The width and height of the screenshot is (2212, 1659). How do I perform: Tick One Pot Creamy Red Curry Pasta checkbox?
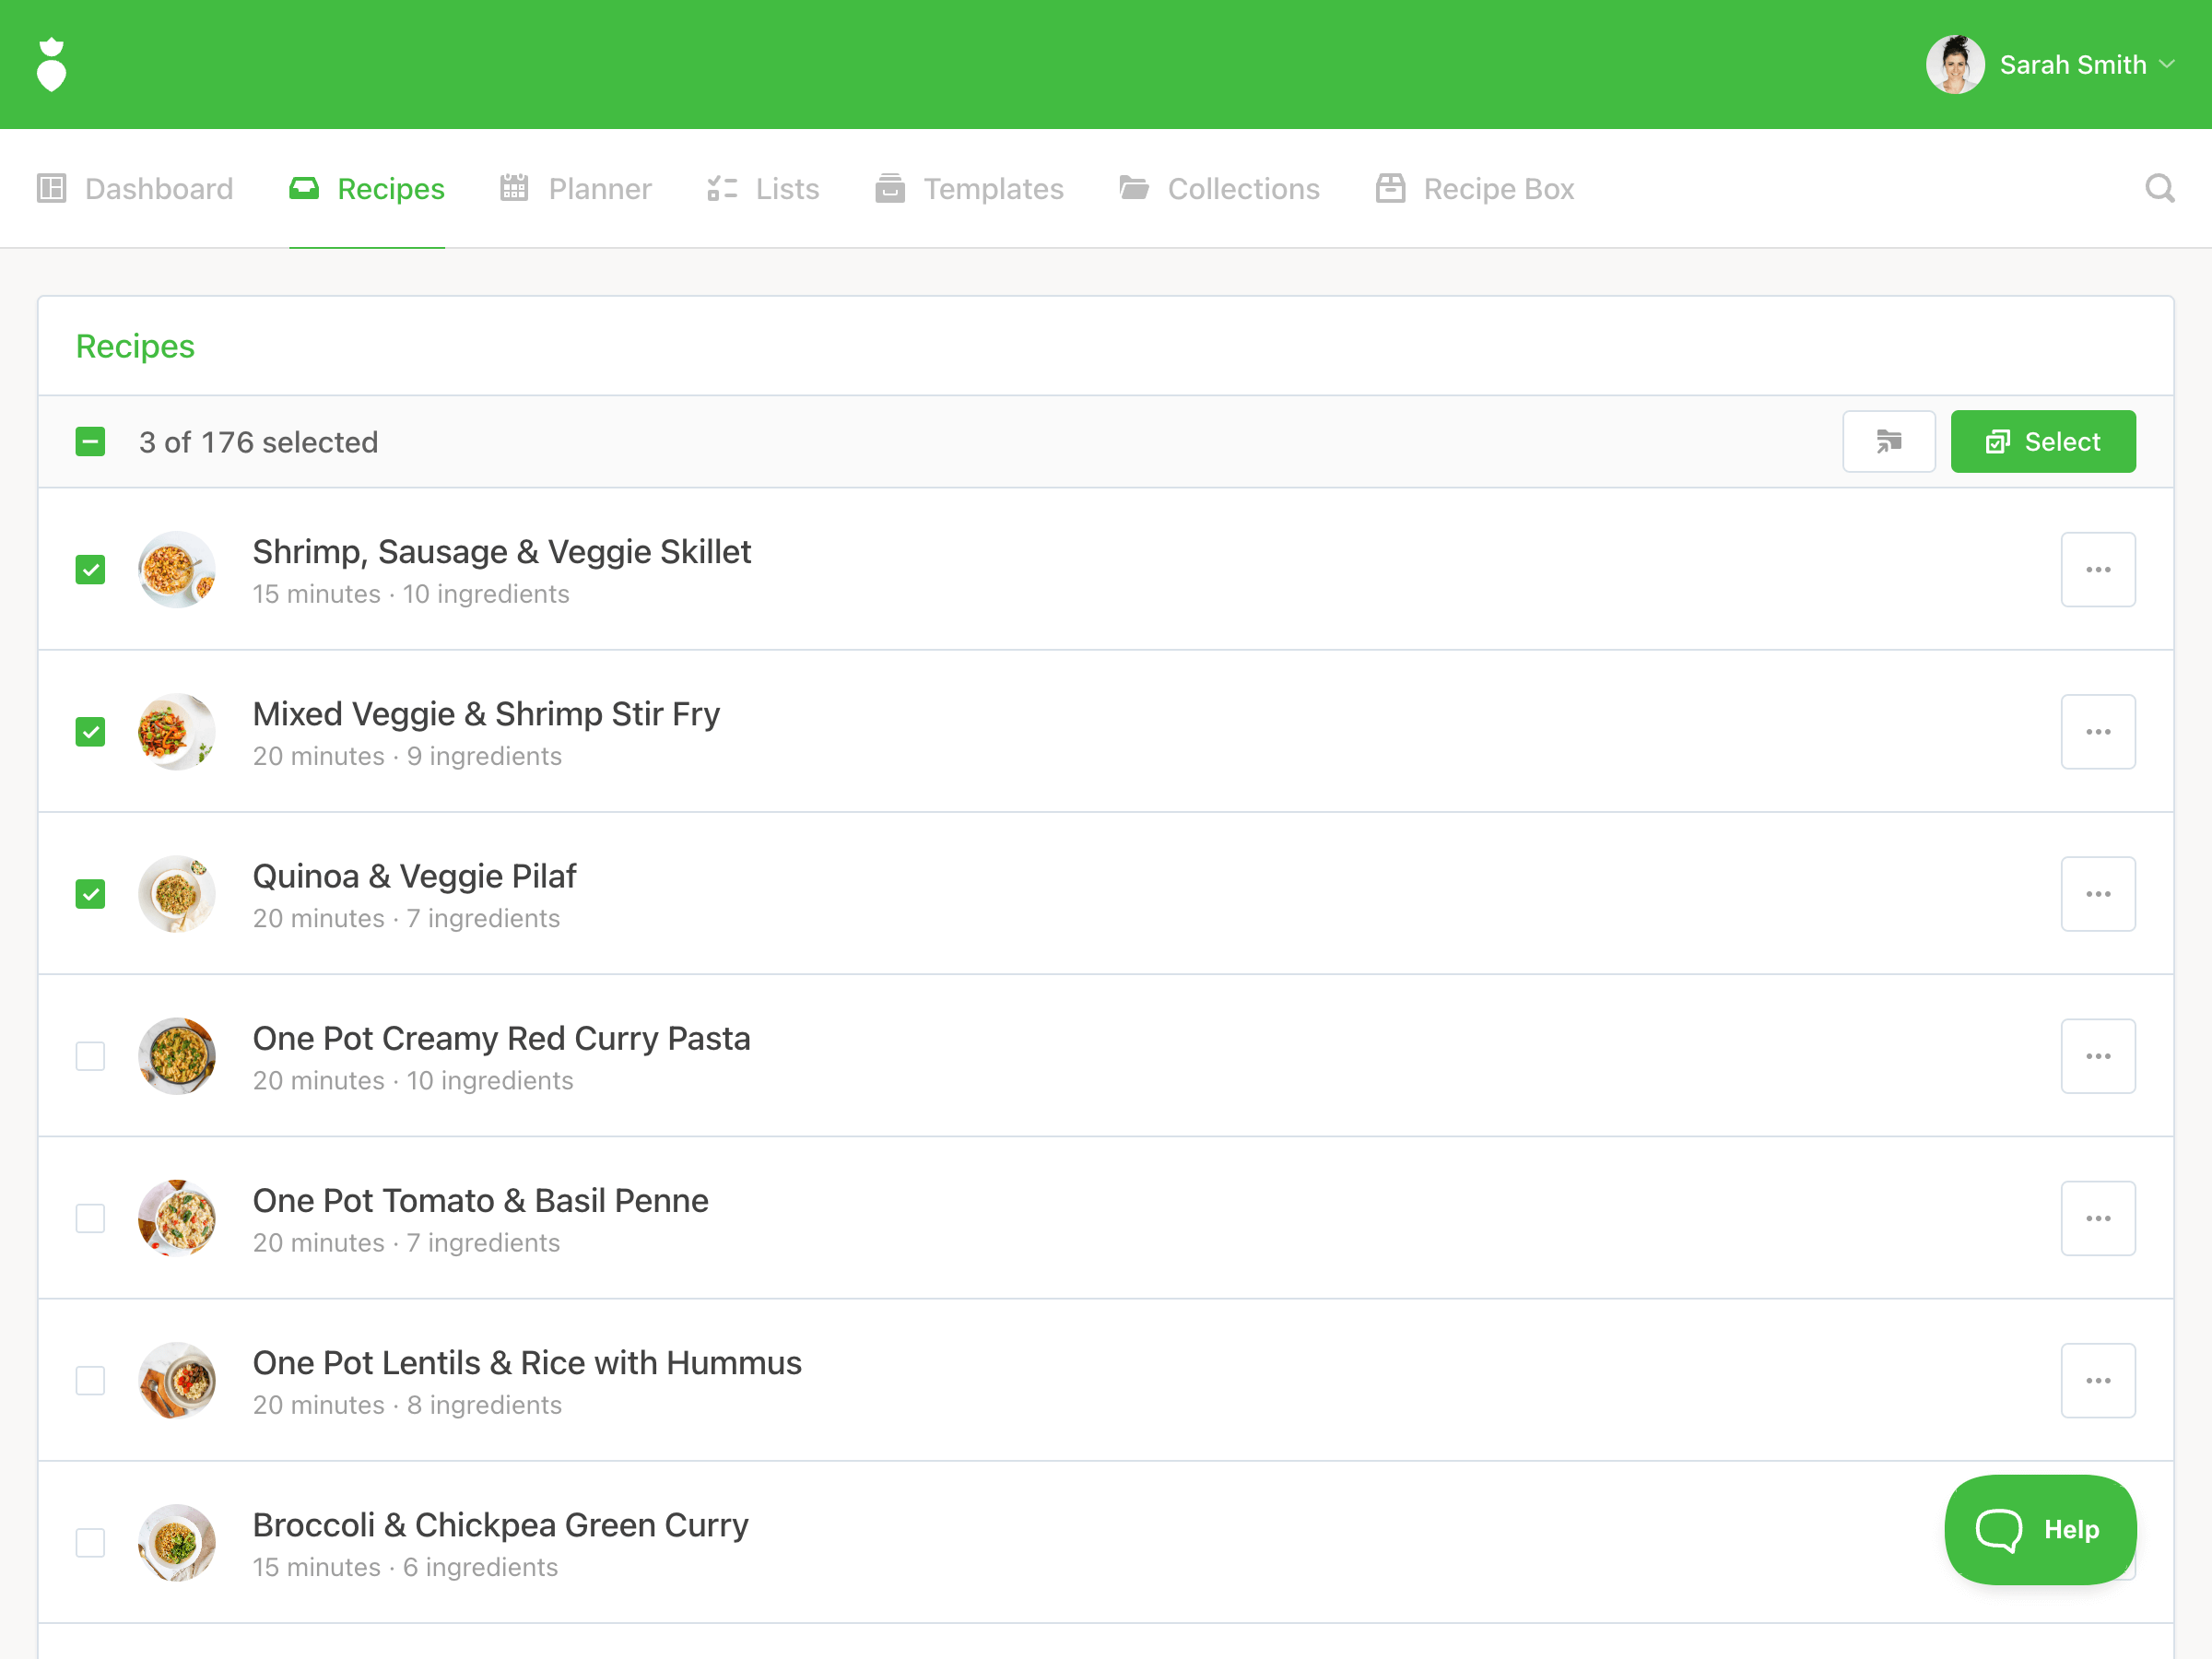(90, 1056)
